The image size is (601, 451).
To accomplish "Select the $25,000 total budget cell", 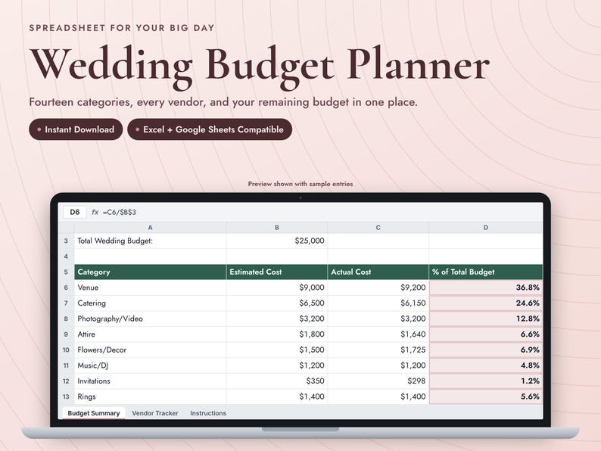I will click(277, 241).
